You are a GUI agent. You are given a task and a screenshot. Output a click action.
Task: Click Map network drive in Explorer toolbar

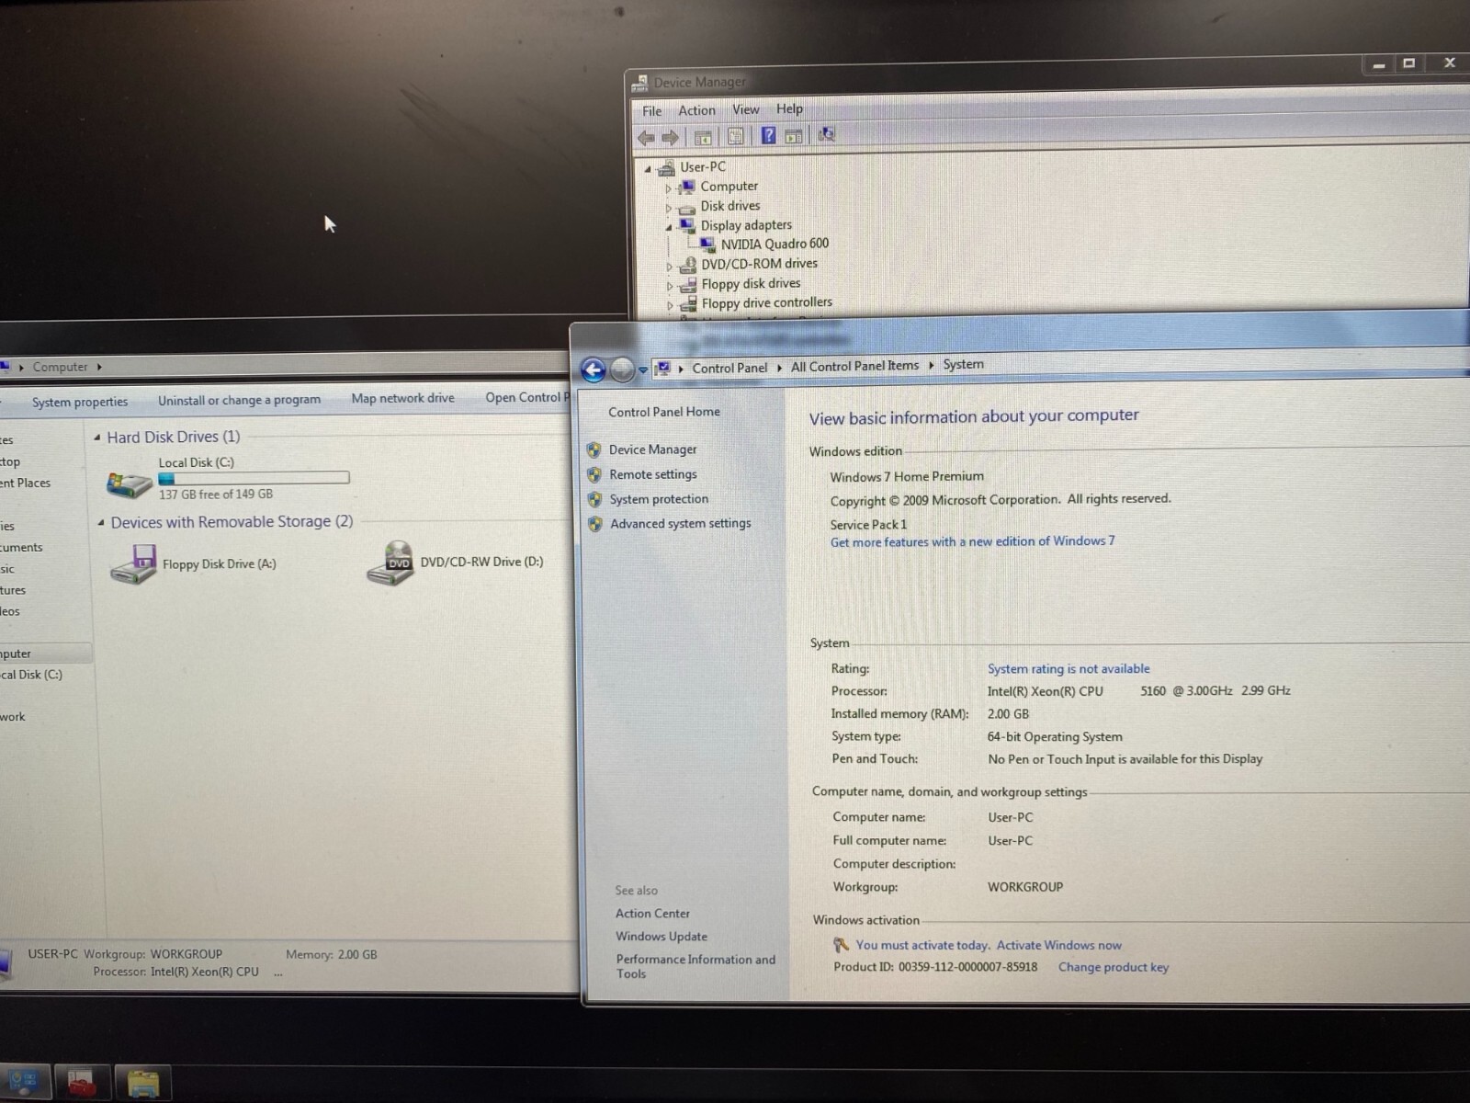tap(402, 398)
